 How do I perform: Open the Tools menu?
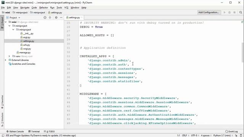pos(59,8)
